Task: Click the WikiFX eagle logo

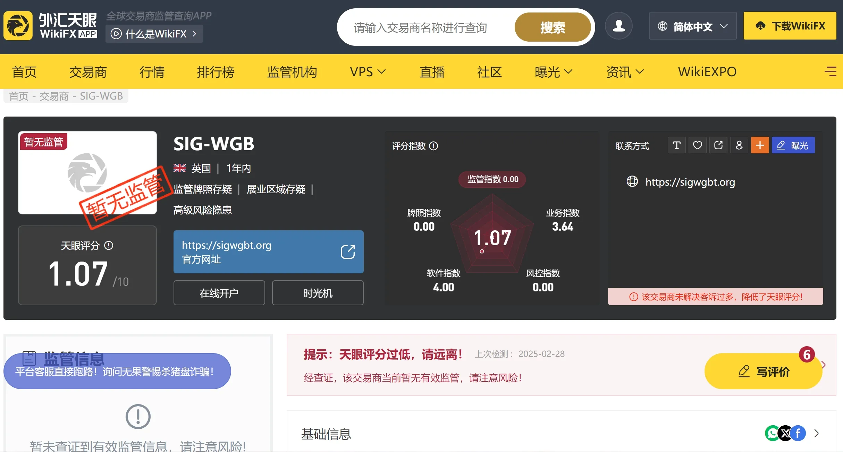Action: (x=18, y=26)
